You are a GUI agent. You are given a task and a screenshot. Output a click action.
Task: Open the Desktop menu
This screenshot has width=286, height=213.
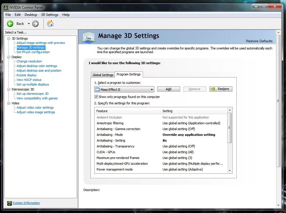[x=31, y=15]
